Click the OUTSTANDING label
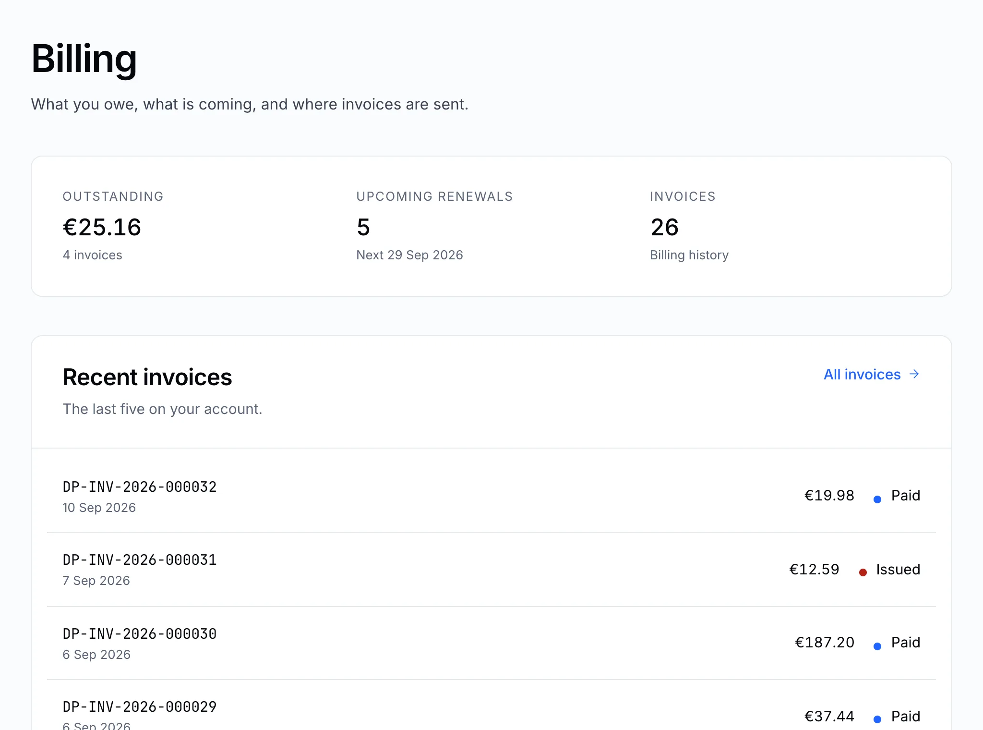The width and height of the screenshot is (983, 730). tap(113, 196)
